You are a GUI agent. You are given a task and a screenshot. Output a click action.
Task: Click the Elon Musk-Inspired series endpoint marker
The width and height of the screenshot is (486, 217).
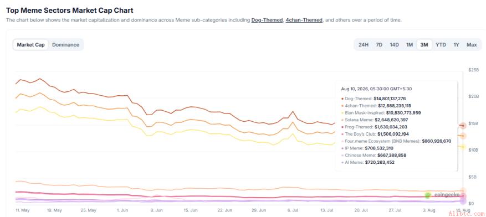coord(463,147)
